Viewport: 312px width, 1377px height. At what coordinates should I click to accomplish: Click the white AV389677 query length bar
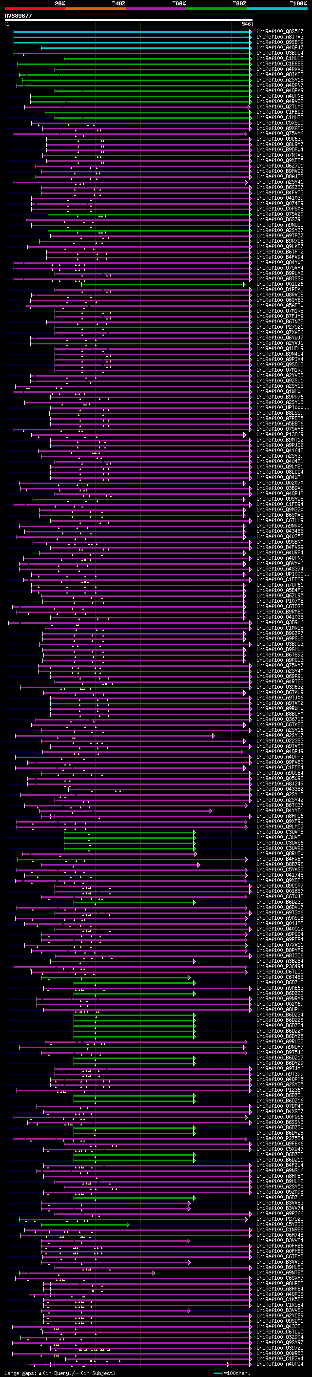coord(129,21)
